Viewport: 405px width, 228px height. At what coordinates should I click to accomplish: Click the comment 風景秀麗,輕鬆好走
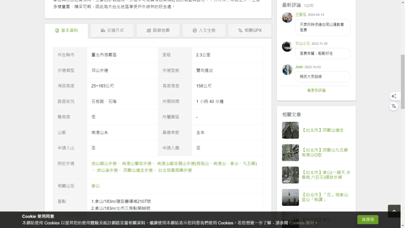pyautogui.click(x=323, y=53)
